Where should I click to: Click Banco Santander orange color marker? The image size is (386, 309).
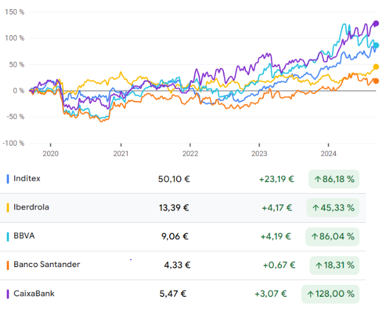pyautogui.click(x=7, y=264)
